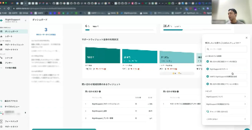Click the second teal funnel bar
The height and width of the screenshot is (130, 252).
tap(140, 56)
